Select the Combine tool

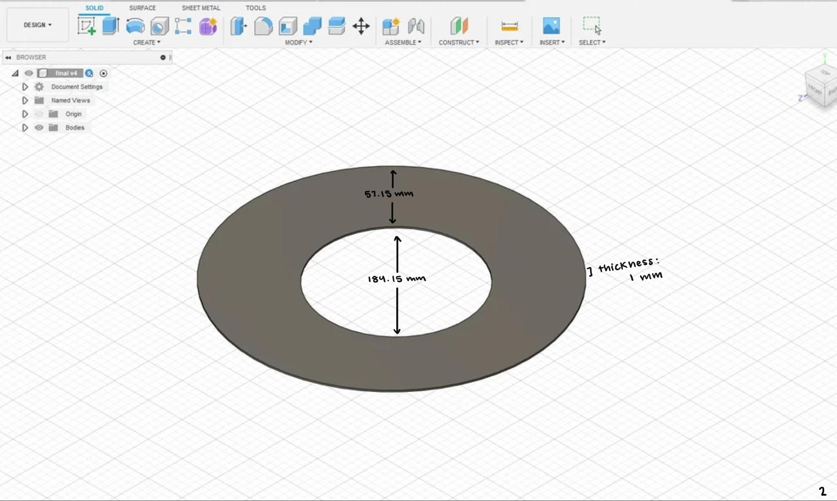(x=312, y=26)
